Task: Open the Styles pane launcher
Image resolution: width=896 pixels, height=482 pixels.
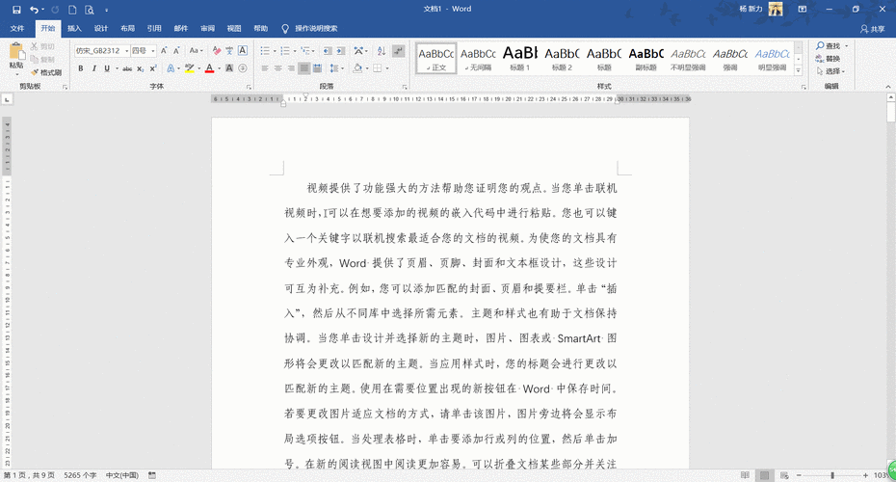Action: pos(804,87)
